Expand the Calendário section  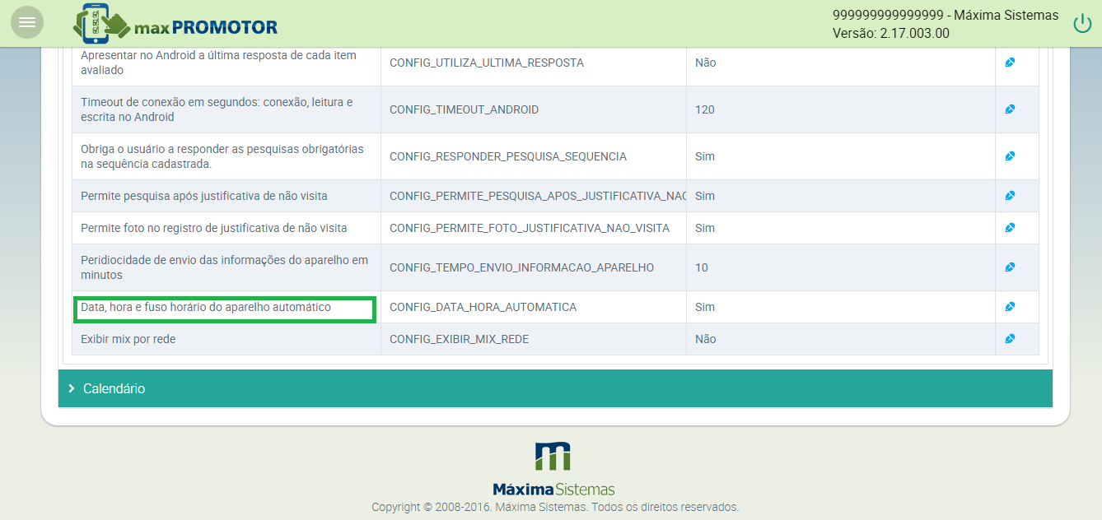pyautogui.click(x=555, y=388)
